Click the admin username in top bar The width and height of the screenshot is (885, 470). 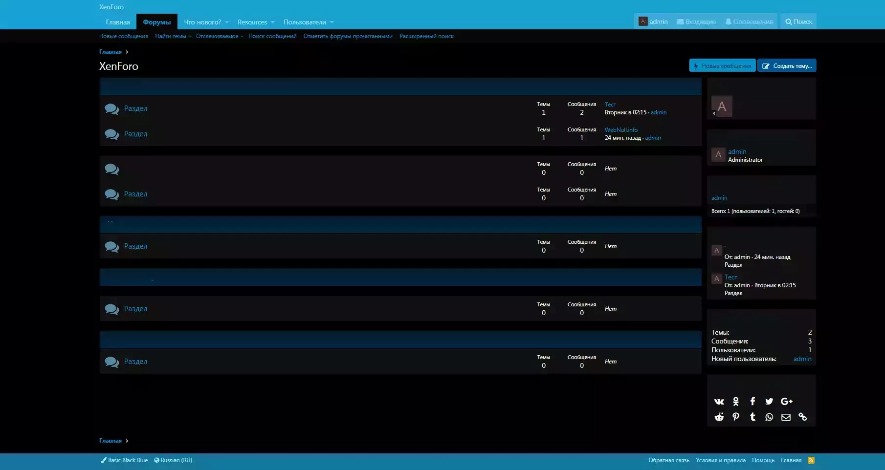pyautogui.click(x=659, y=21)
